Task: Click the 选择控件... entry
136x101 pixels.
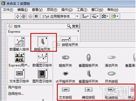Action: (16, 93)
